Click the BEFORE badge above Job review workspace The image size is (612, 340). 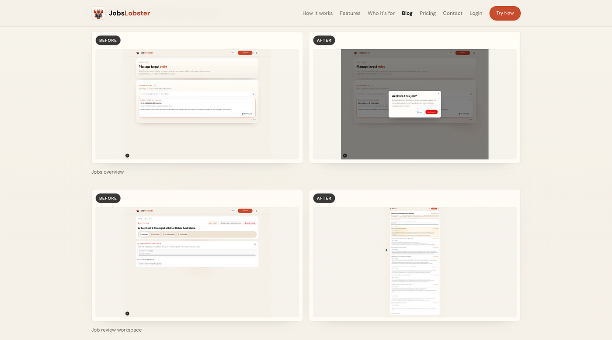coord(108,198)
